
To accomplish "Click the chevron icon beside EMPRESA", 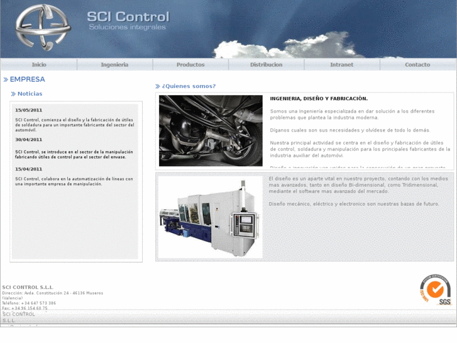I will (x=6, y=79).
